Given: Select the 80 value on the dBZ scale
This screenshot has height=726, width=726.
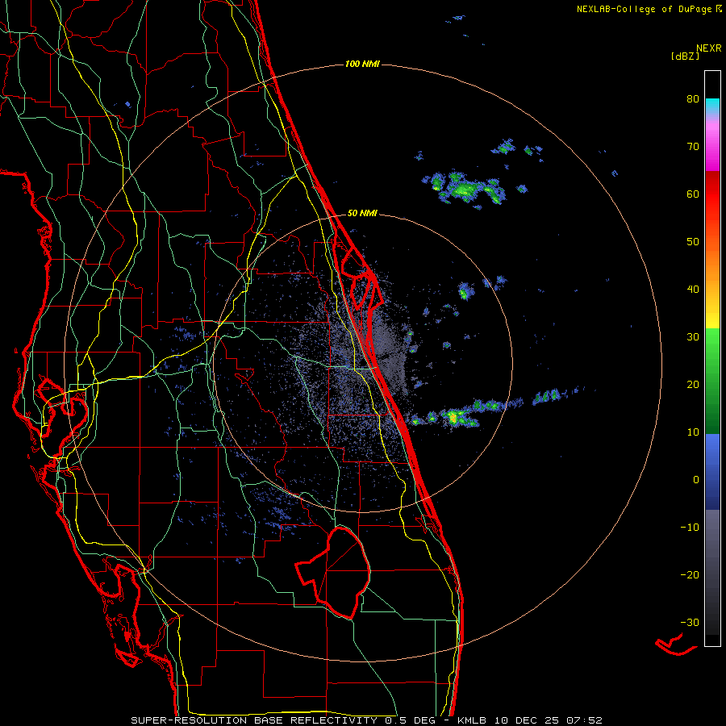Looking at the screenshot, I should click(x=693, y=99).
